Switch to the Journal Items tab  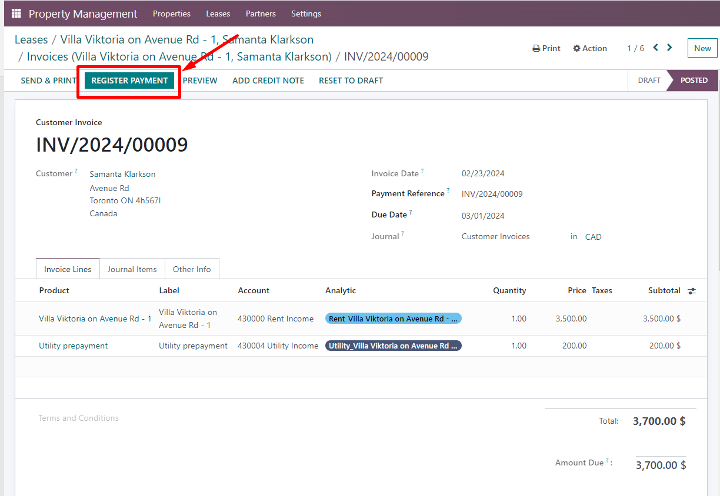[x=132, y=269]
